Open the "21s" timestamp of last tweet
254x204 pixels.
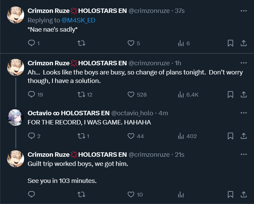pyautogui.click(x=180, y=155)
